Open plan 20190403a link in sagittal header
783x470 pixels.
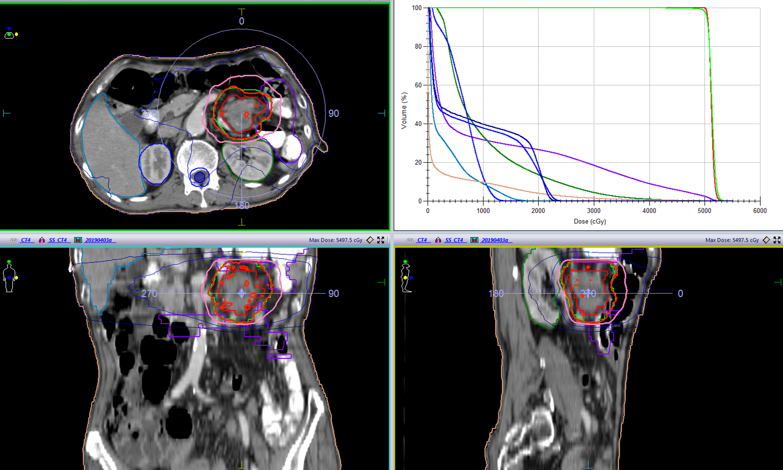point(495,240)
